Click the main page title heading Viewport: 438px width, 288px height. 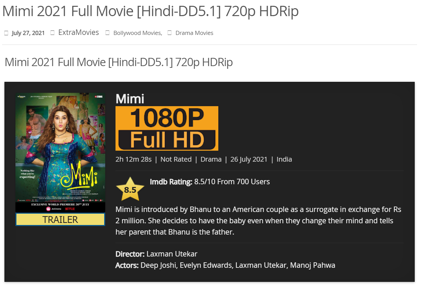[x=150, y=11]
